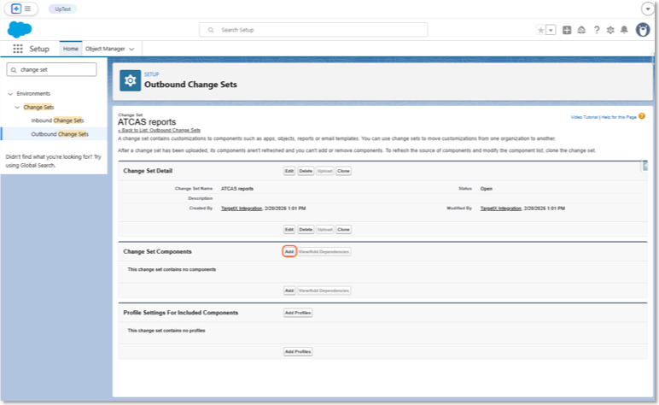
Task: Click the favorites star icon
Action: [x=541, y=30]
